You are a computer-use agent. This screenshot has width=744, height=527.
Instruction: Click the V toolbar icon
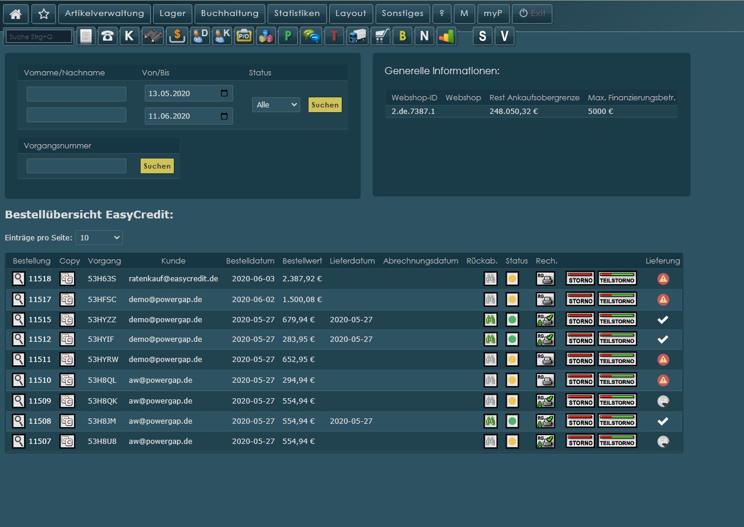pyautogui.click(x=505, y=36)
